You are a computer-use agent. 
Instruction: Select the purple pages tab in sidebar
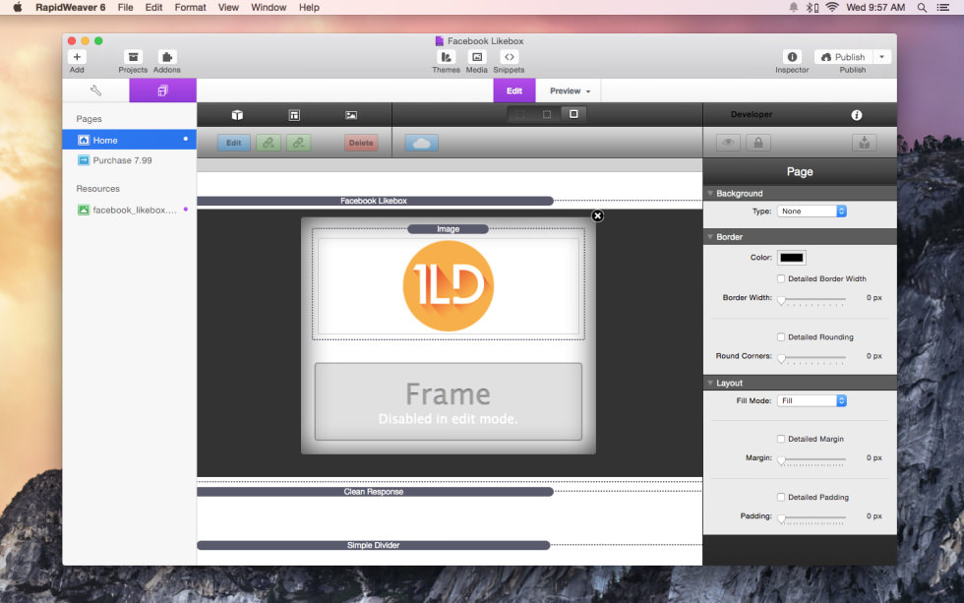coord(163,90)
